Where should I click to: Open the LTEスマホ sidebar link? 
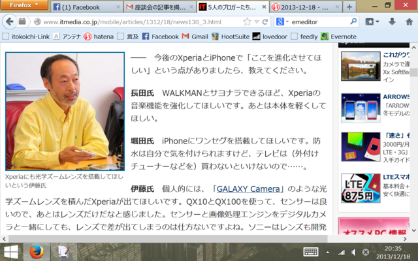click(396, 177)
